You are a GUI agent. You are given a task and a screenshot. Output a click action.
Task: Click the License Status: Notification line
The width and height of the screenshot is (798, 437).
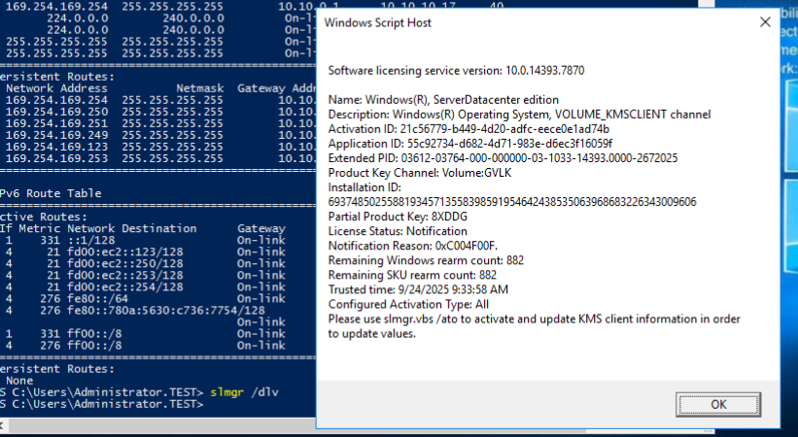398,231
